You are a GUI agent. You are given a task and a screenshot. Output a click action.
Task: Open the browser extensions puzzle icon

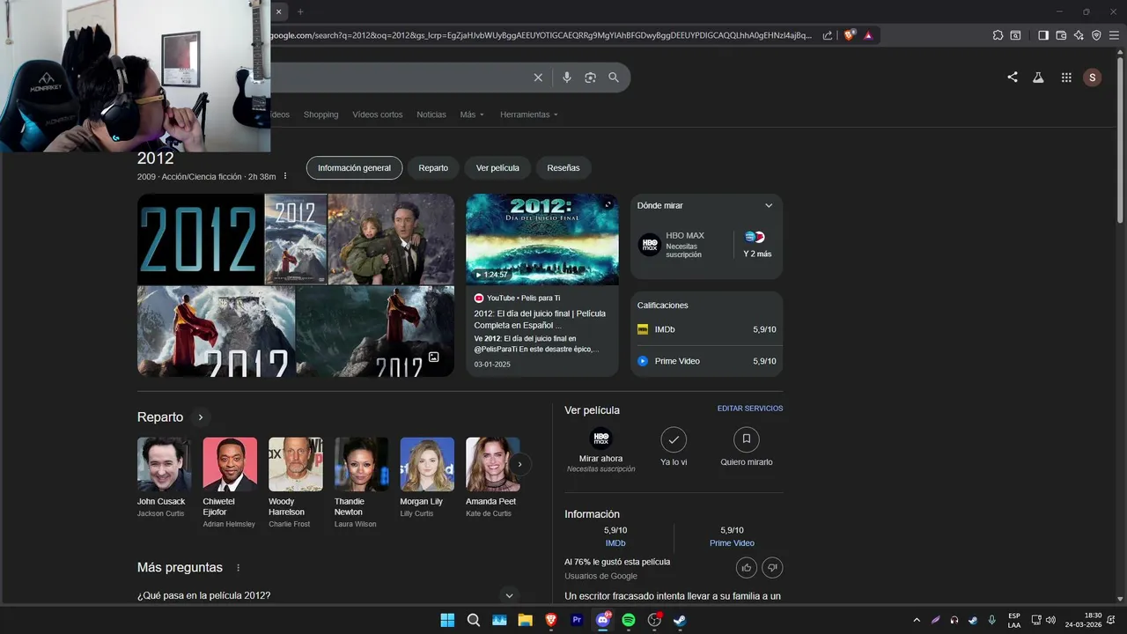[x=998, y=35]
